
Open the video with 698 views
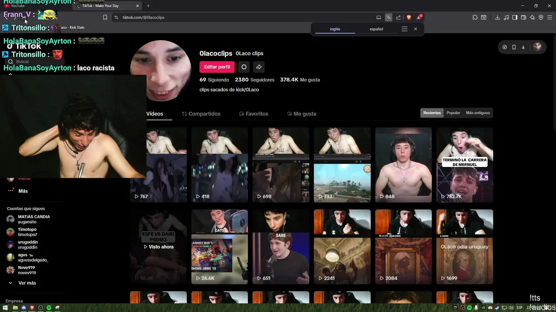[281, 165]
